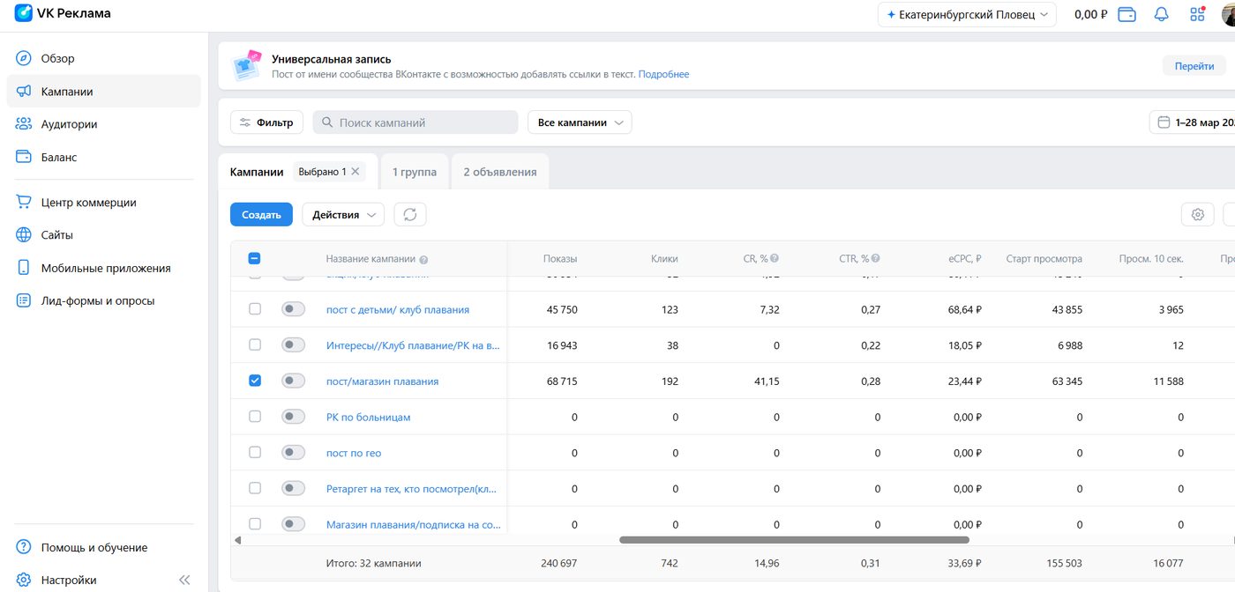
Task: Check the 'пост по гео' row checkbox
Action: pyautogui.click(x=255, y=452)
